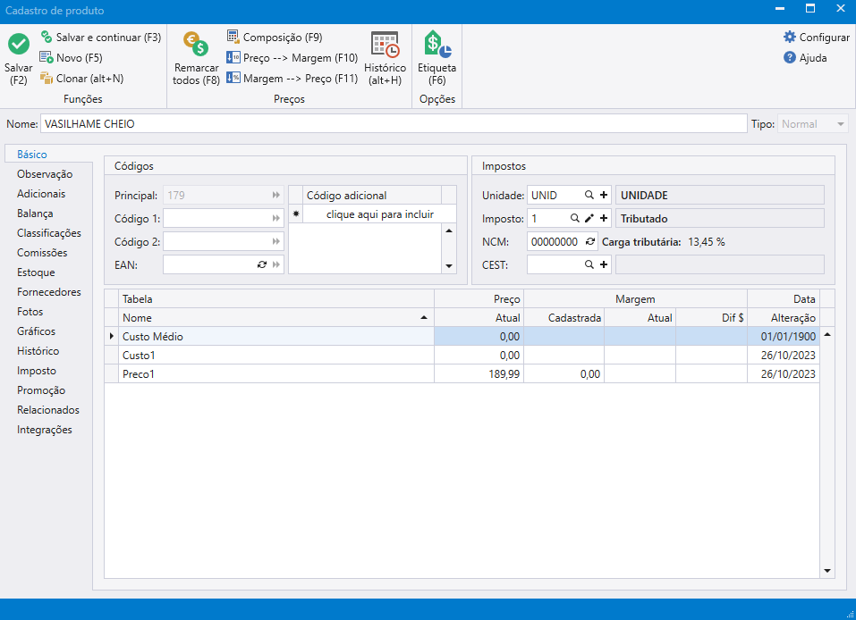Go to the Balança tab
This screenshot has width=856, height=620.
tap(35, 214)
